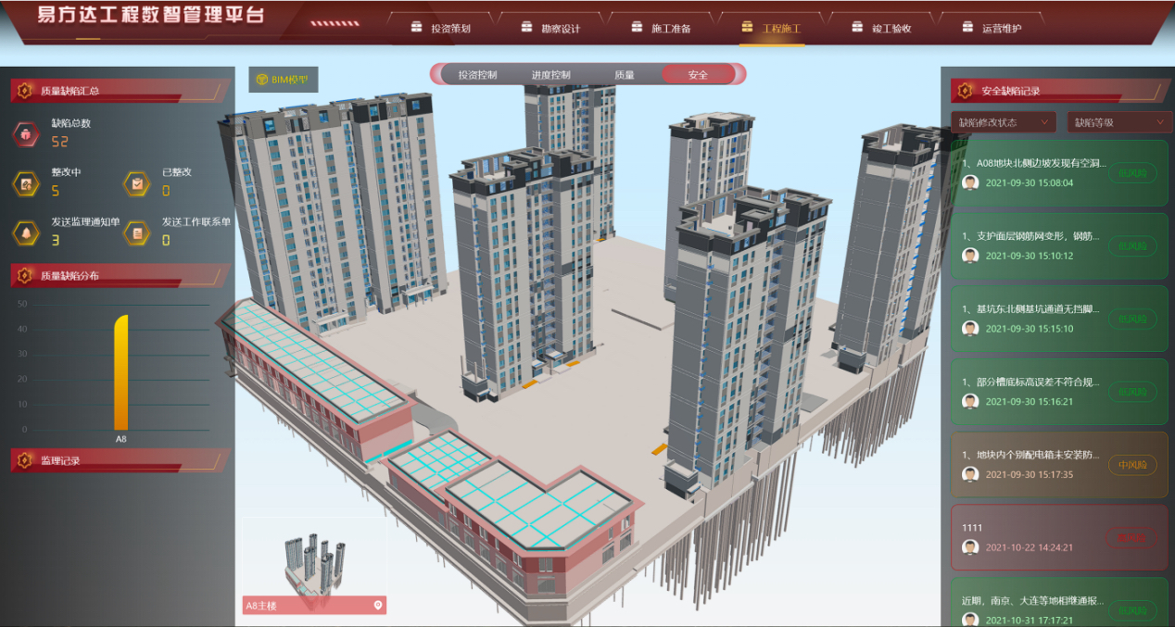Click the 发送工作联系单 document icon

137,232
